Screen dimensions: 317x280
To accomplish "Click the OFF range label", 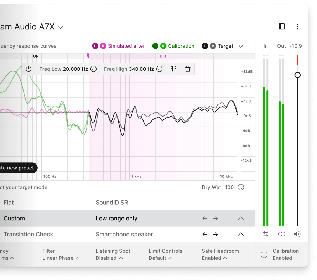I will pyautogui.click(x=163, y=56).
